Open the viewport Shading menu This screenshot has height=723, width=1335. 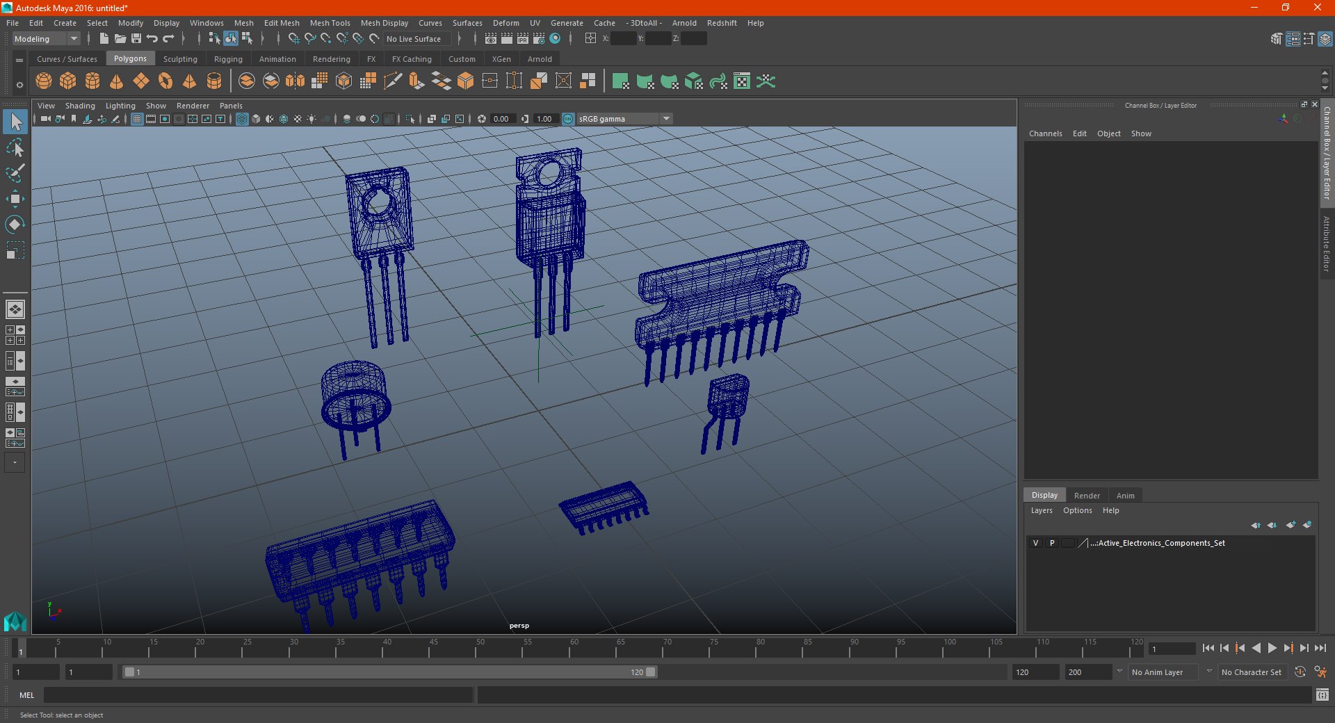(80, 106)
